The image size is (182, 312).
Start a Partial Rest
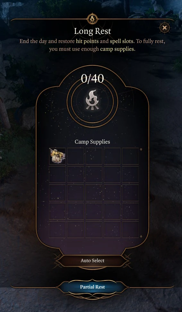coord(92,287)
